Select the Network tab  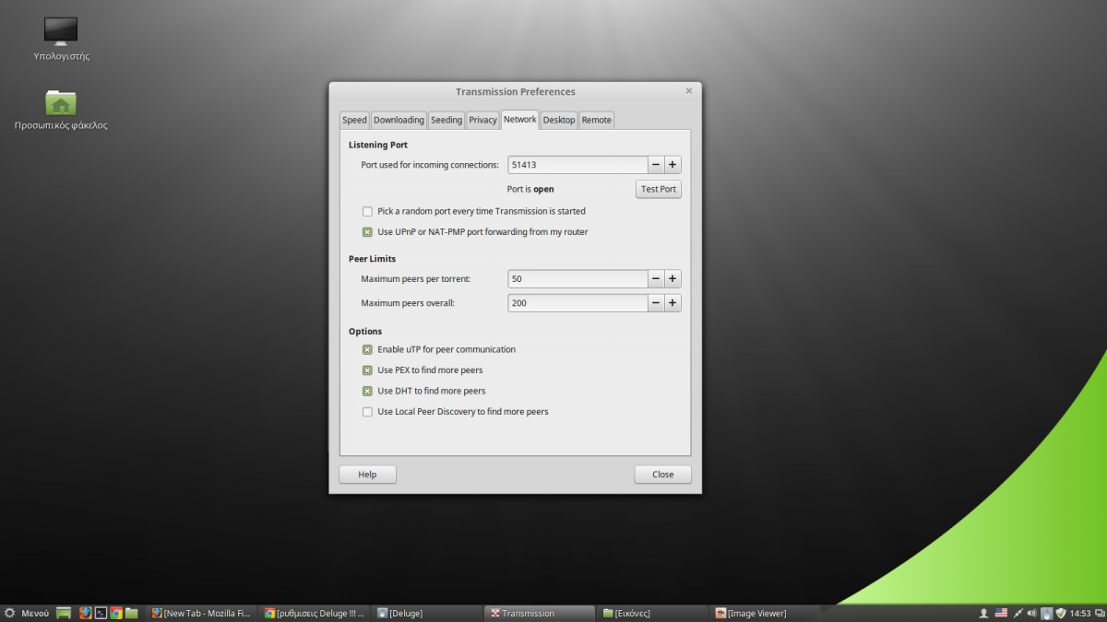coord(520,120)
